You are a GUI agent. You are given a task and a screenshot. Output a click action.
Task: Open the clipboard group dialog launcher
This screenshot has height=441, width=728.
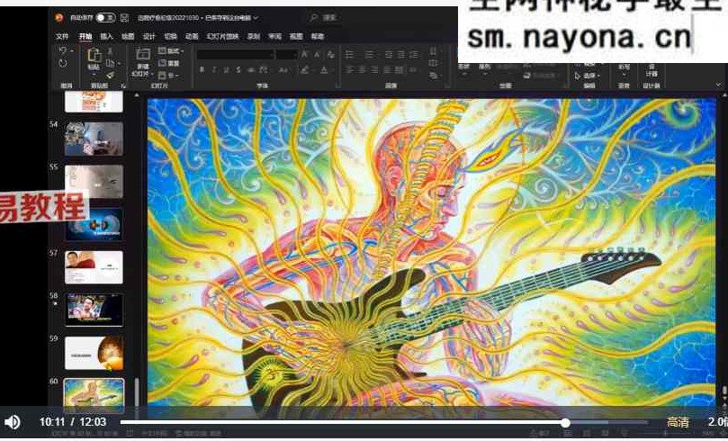pos(123,85)
